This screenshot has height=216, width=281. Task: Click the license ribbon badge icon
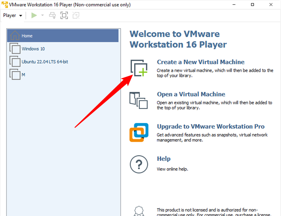tap(139, 211)
